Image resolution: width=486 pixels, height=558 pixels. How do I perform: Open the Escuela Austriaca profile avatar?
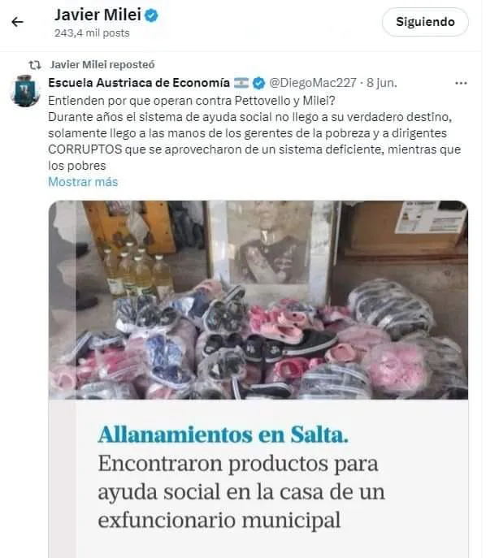[x=25, y=91]
